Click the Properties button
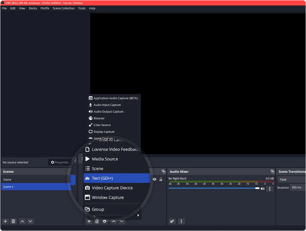 [60, 162]
